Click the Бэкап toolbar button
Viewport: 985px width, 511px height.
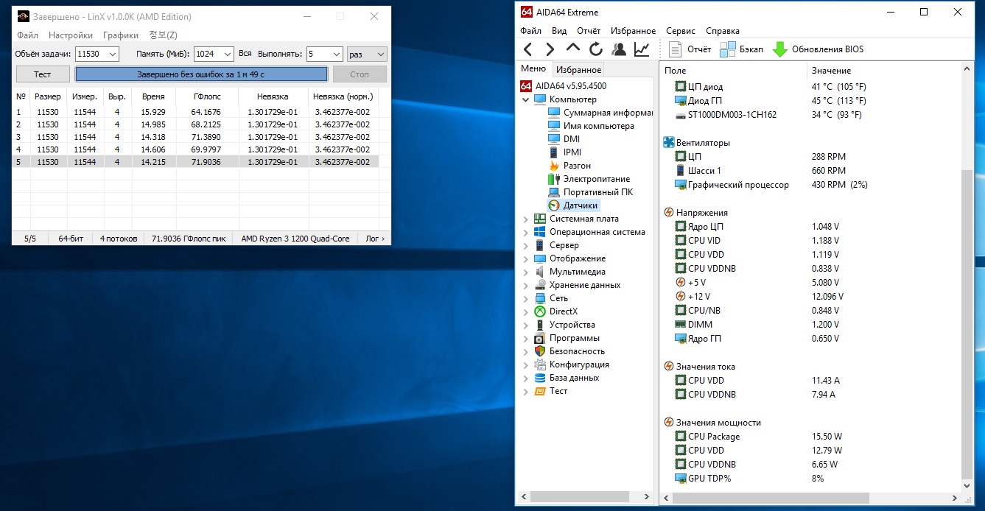tap(741, 49)
